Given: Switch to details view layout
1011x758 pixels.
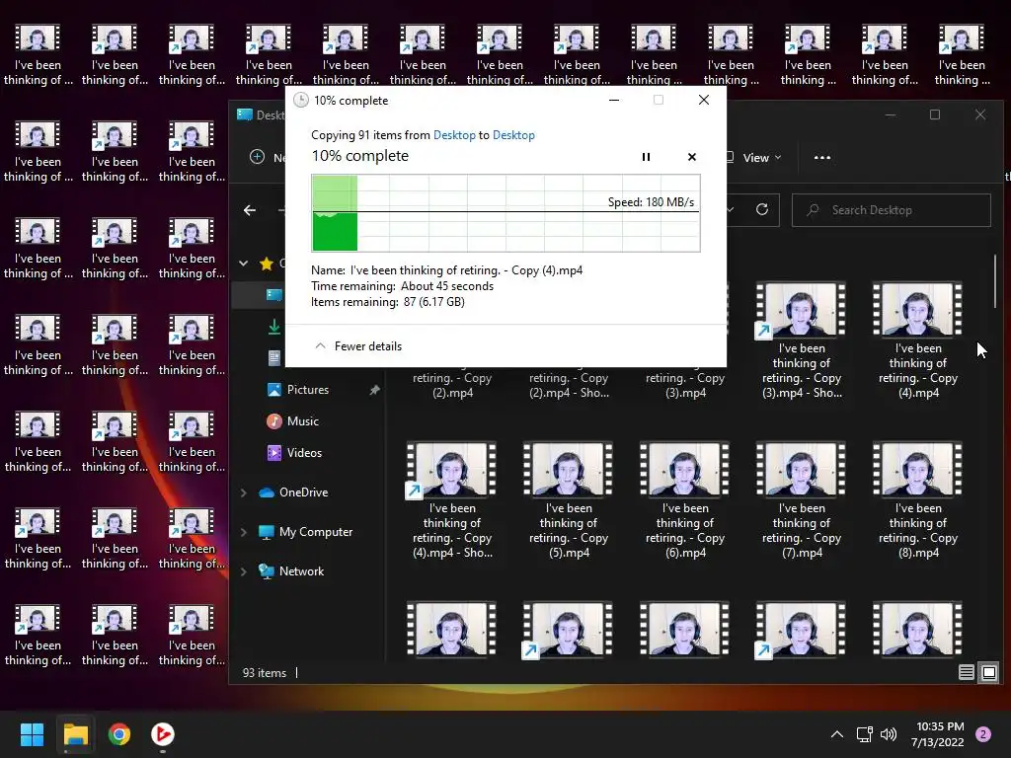Looking at the screenshot, I should point(966,673).
